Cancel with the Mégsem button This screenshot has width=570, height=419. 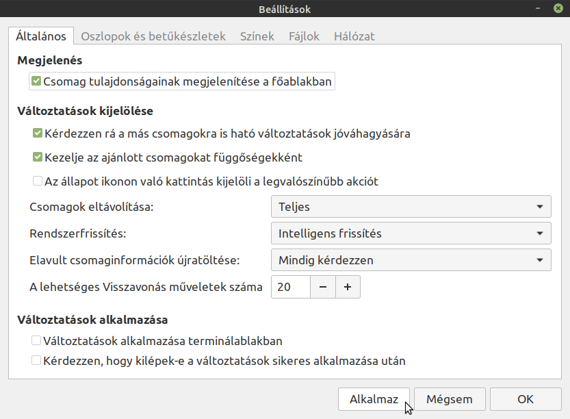(450, 399)
